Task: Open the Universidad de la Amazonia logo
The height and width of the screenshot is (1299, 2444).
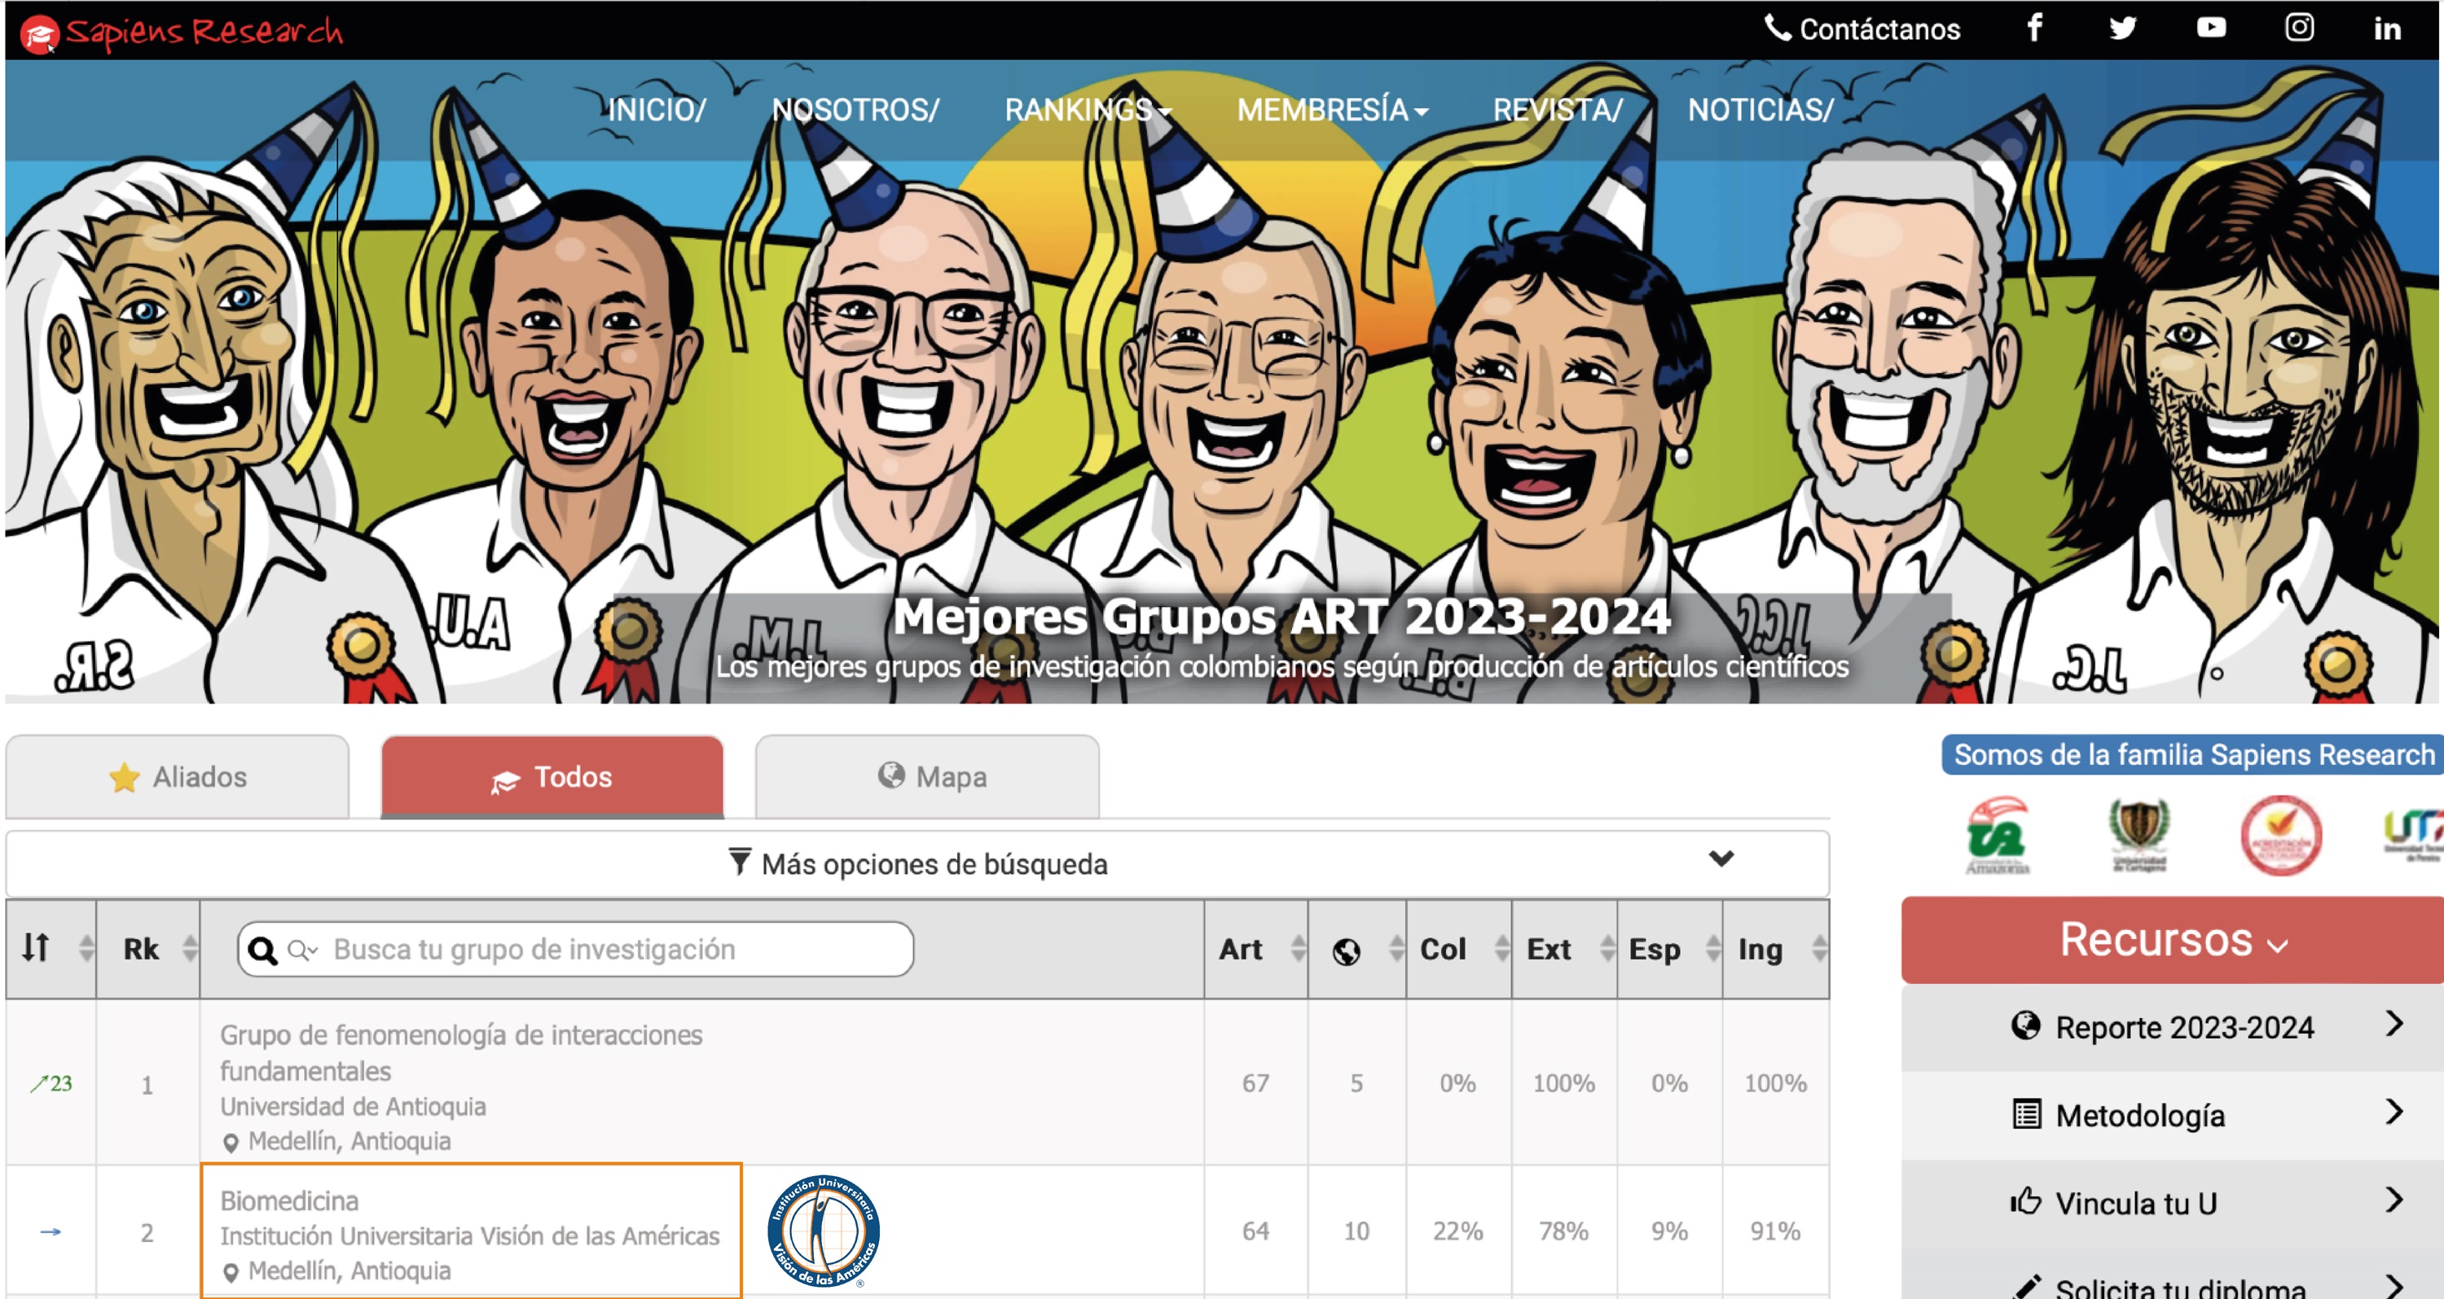Action: point(1996,836)
